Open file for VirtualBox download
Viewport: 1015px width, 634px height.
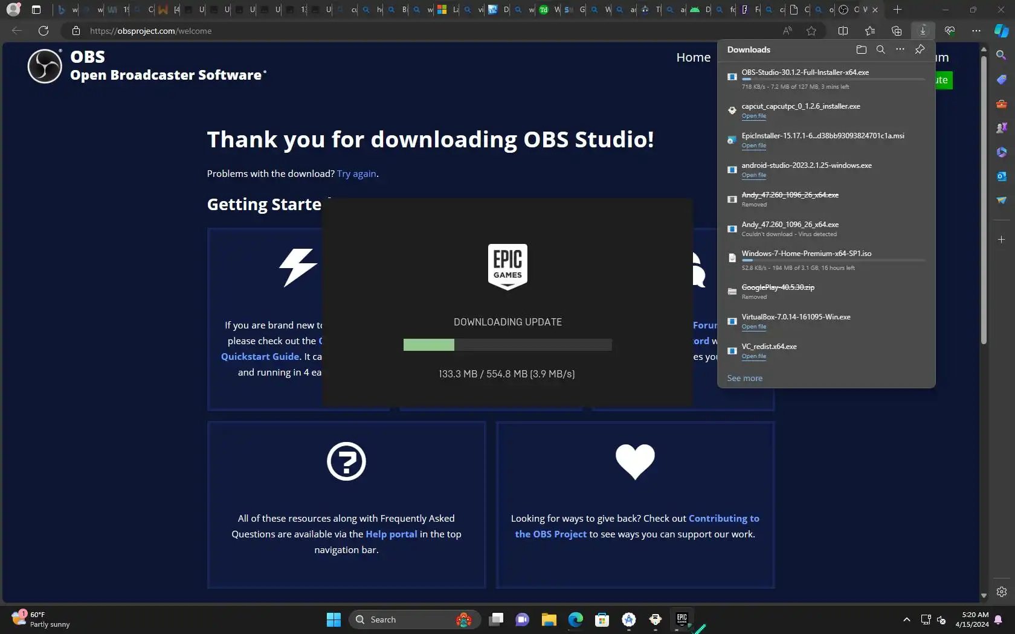(x=753, y=327)
